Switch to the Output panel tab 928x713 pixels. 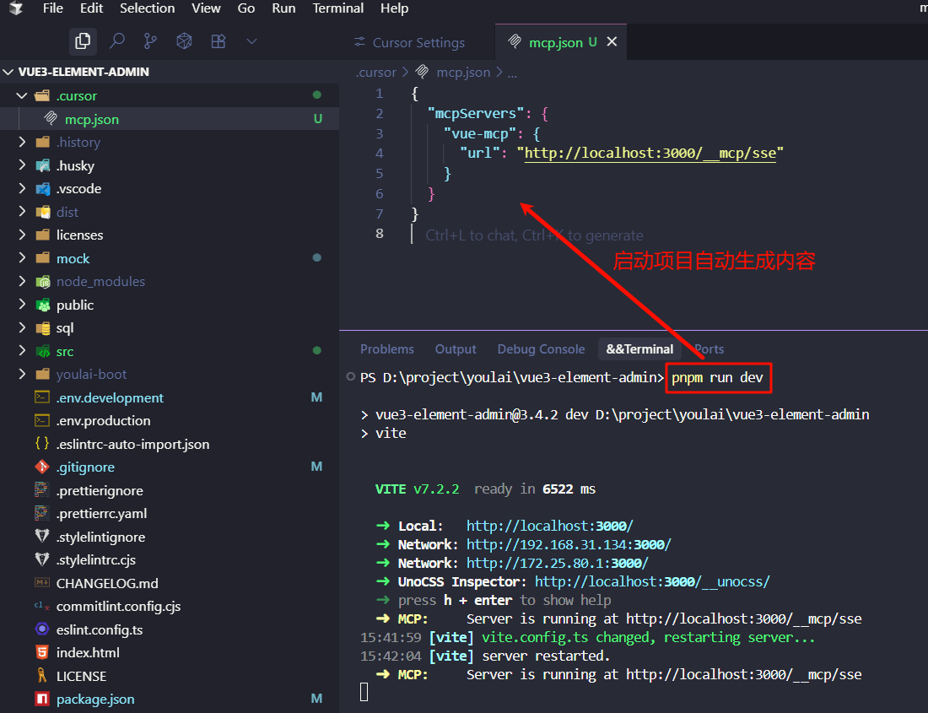coord(455,349)
